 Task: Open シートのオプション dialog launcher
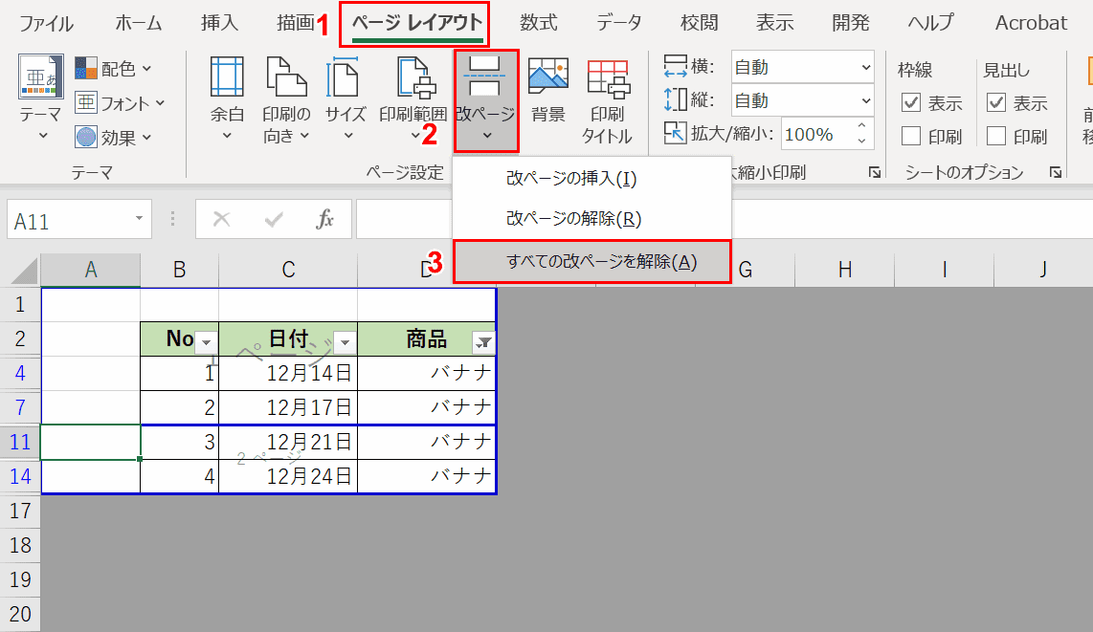pyautogui.click(x=1055, y=172)
